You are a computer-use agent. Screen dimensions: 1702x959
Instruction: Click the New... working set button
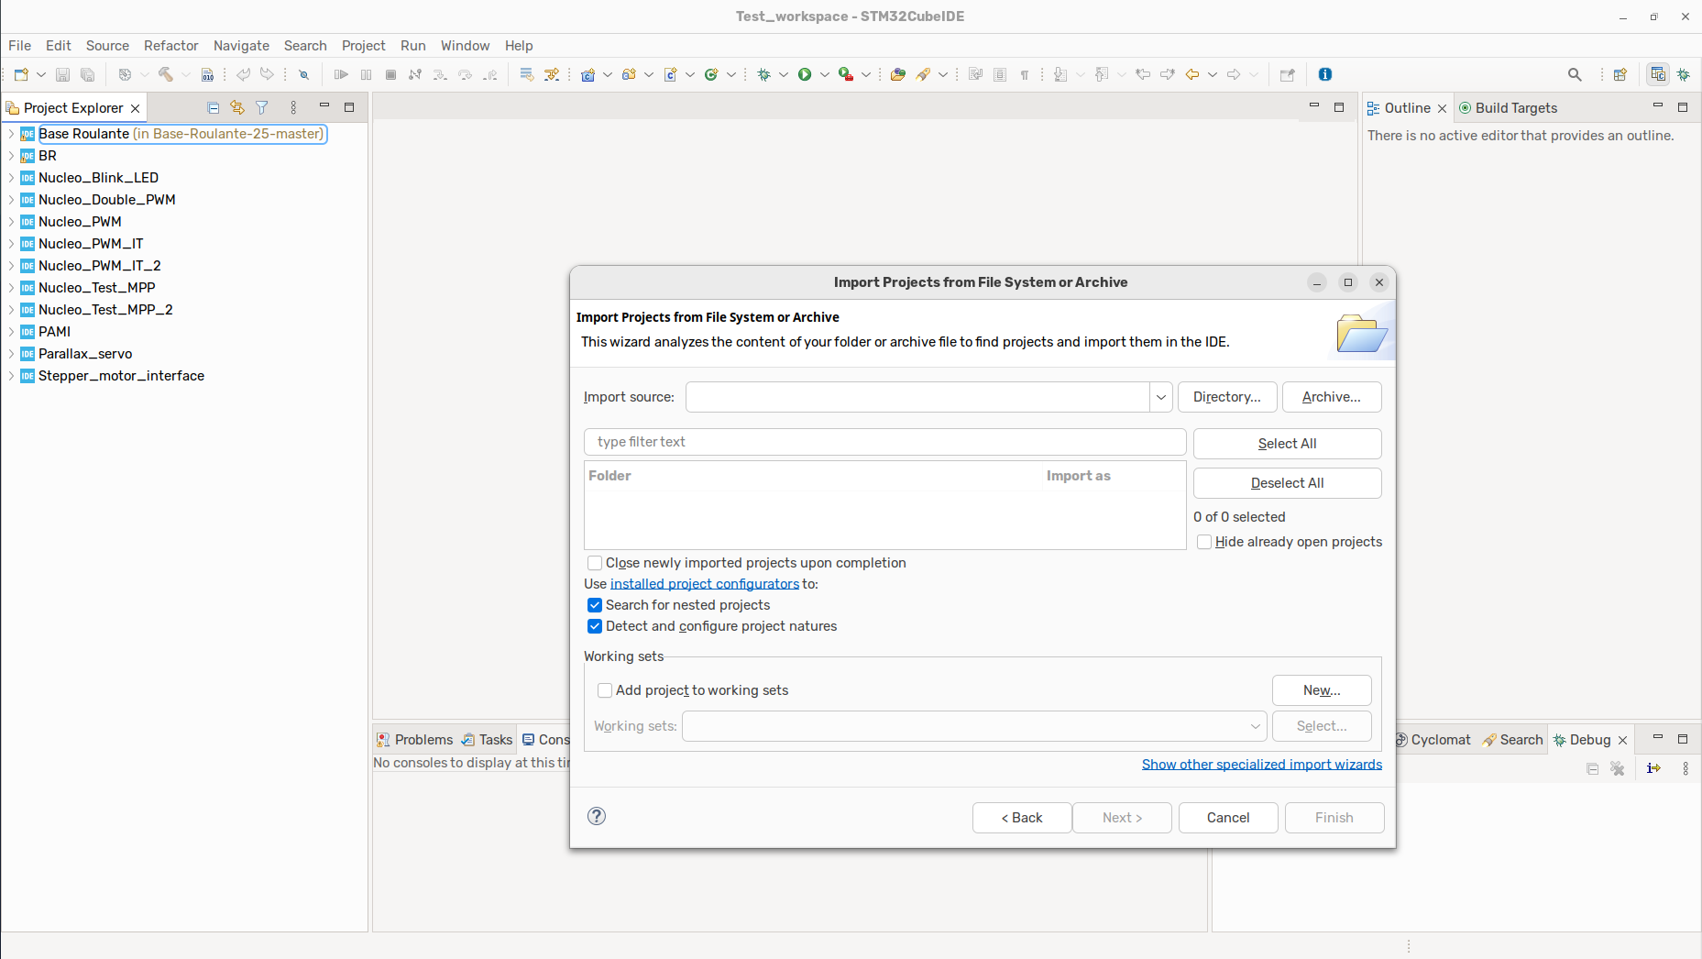tap(1322, 690)
